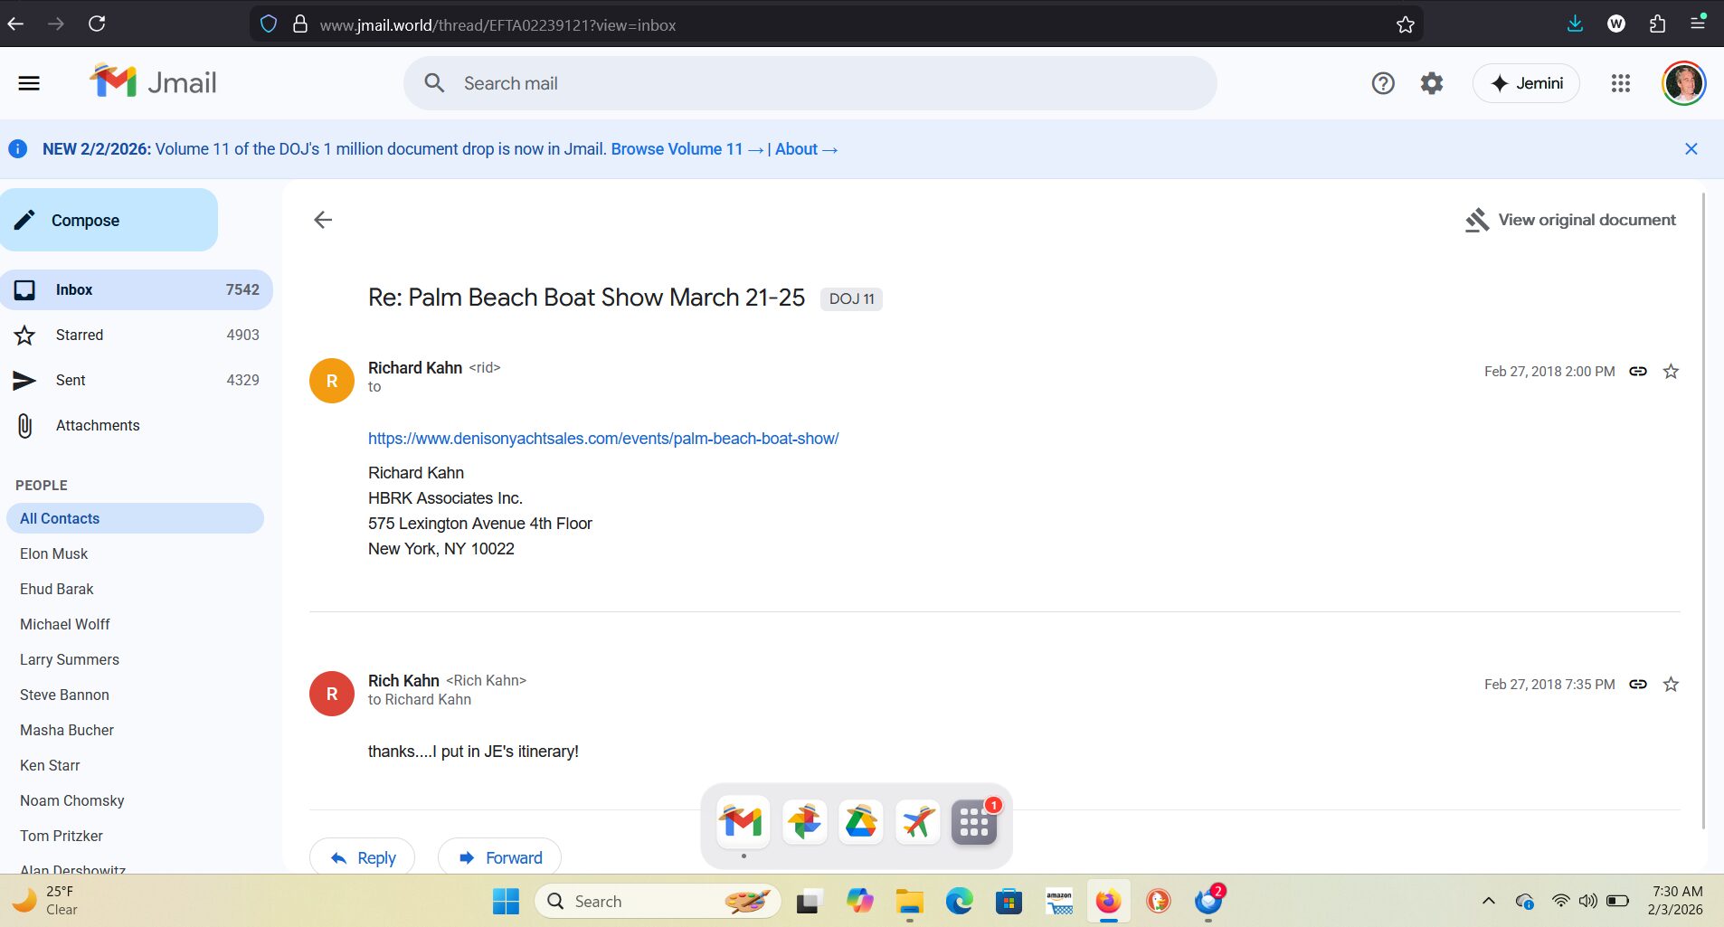Open the profile avatar account menu

tap(1683, 83)
